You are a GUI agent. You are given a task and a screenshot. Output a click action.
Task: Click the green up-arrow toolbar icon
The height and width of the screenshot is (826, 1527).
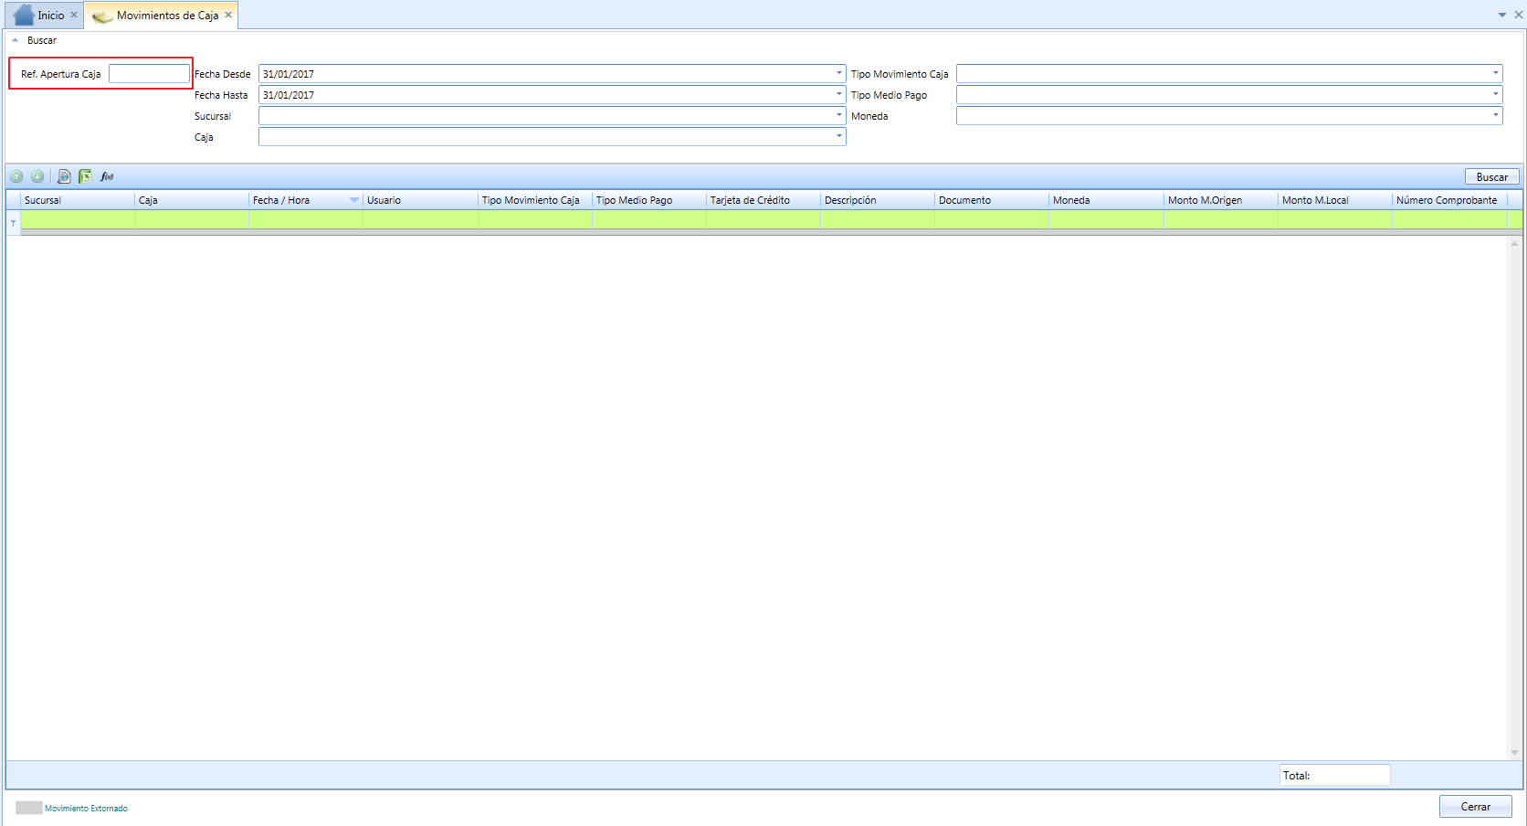point(16,176)
